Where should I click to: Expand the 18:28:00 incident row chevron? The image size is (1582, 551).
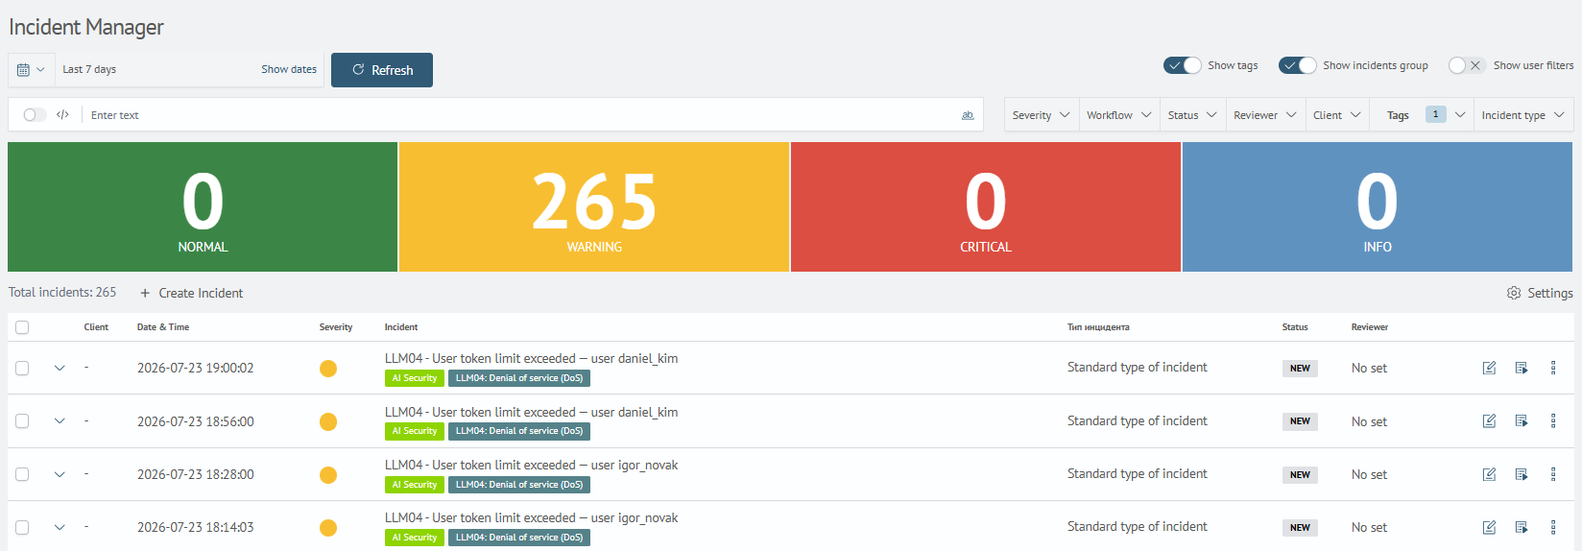click(x=60, y=474)
